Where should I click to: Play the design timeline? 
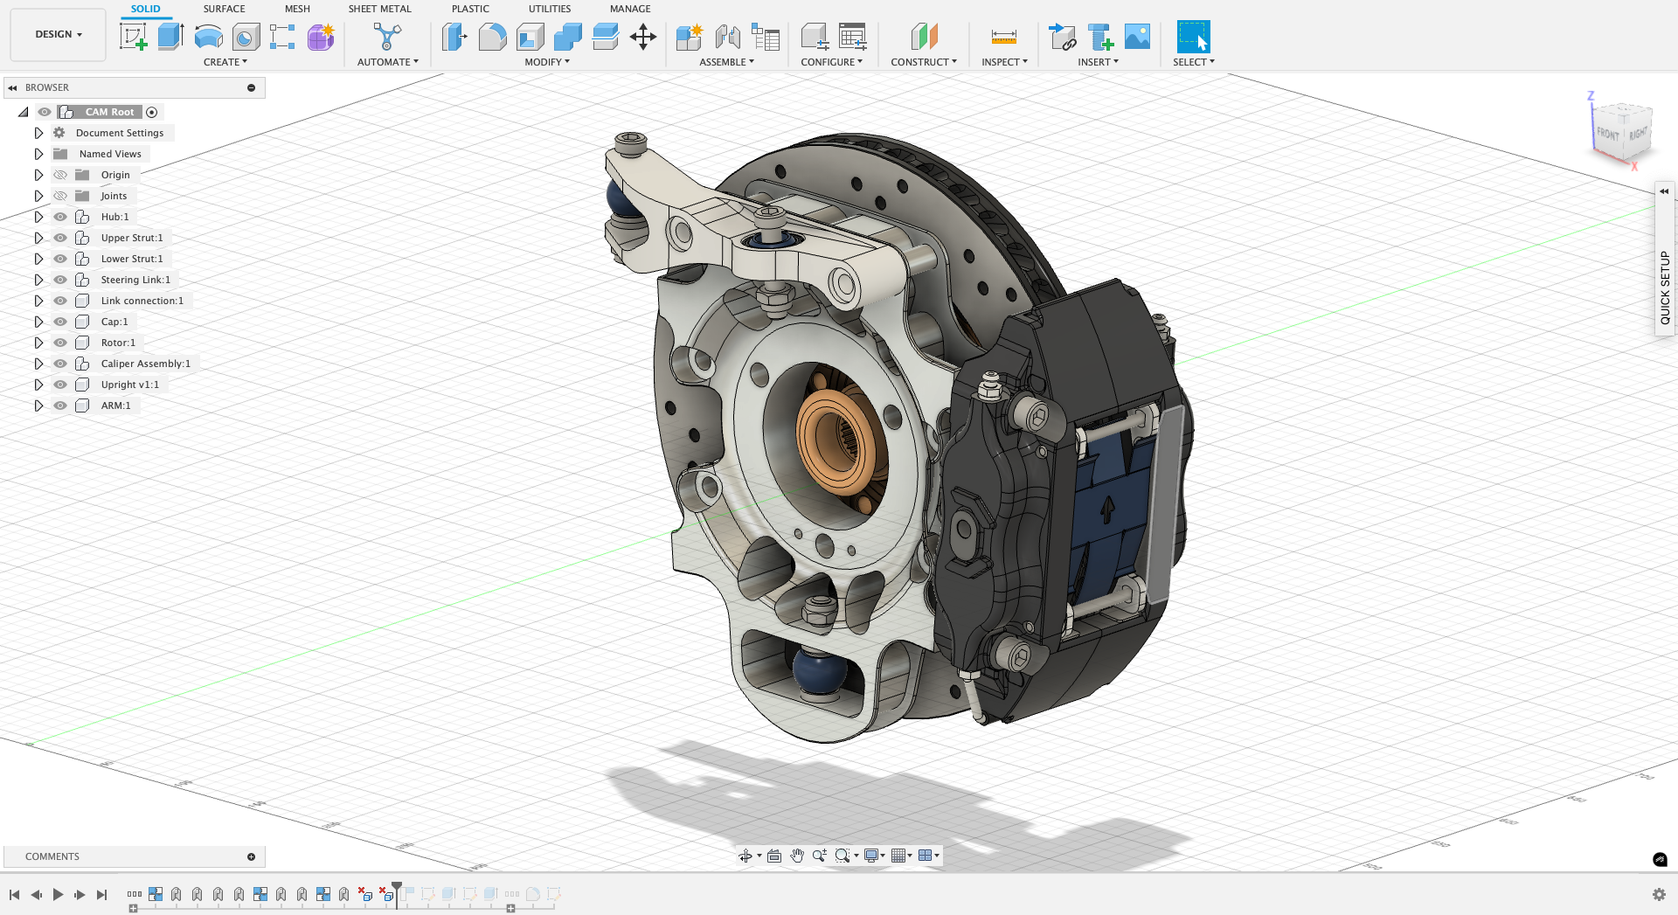tap(58, 894)
